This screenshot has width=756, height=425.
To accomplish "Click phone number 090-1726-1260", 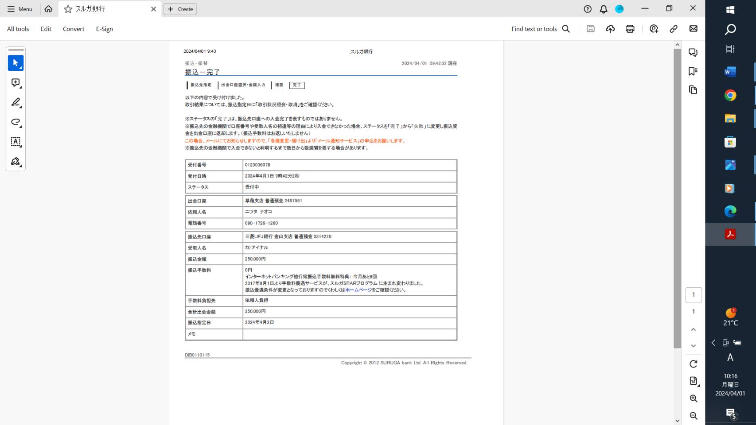I will tap(261, 223).
